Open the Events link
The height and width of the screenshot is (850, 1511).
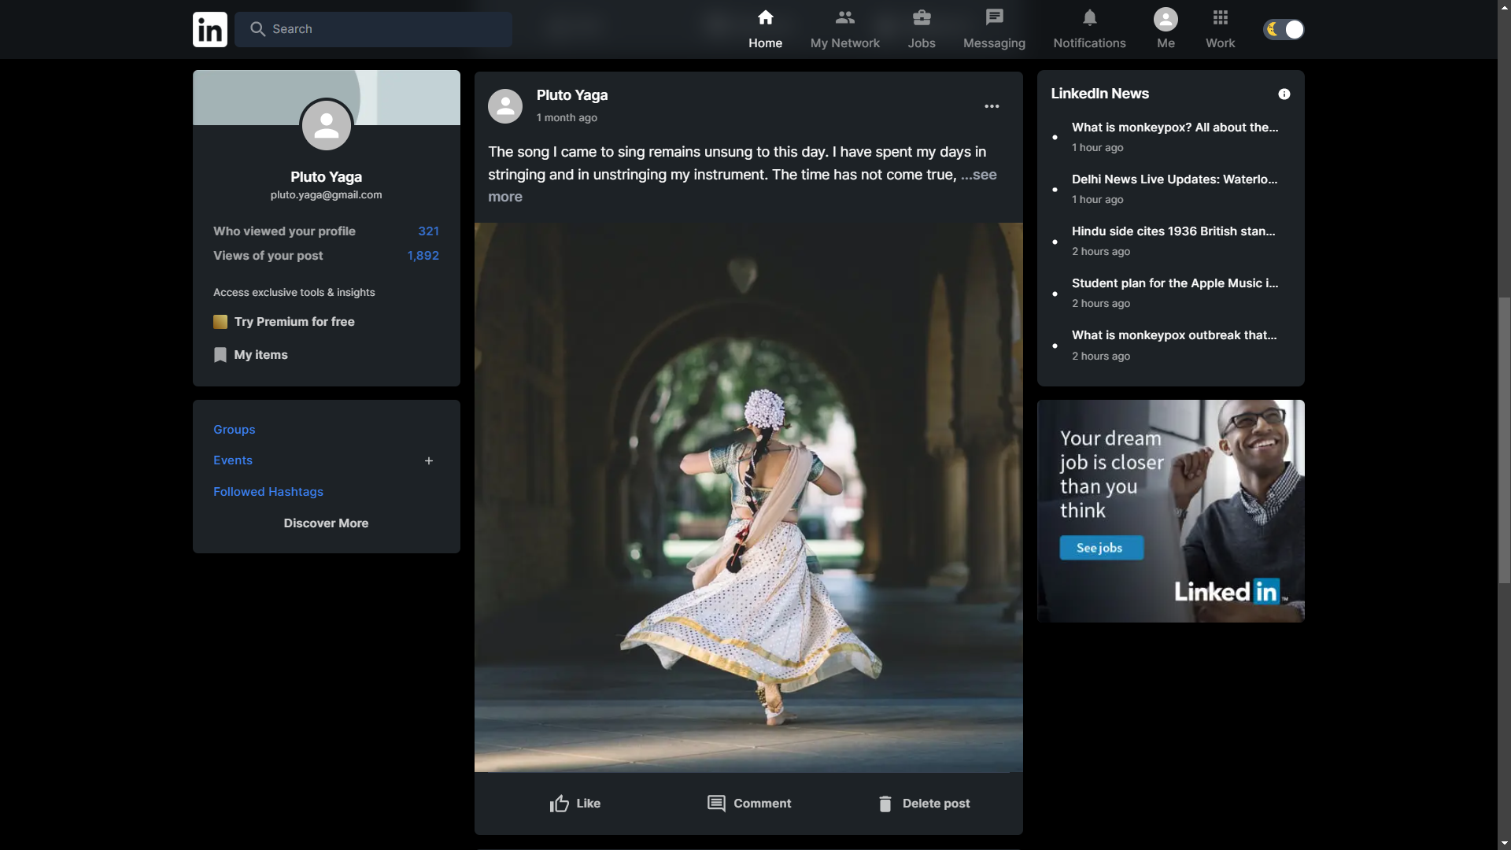233,460
